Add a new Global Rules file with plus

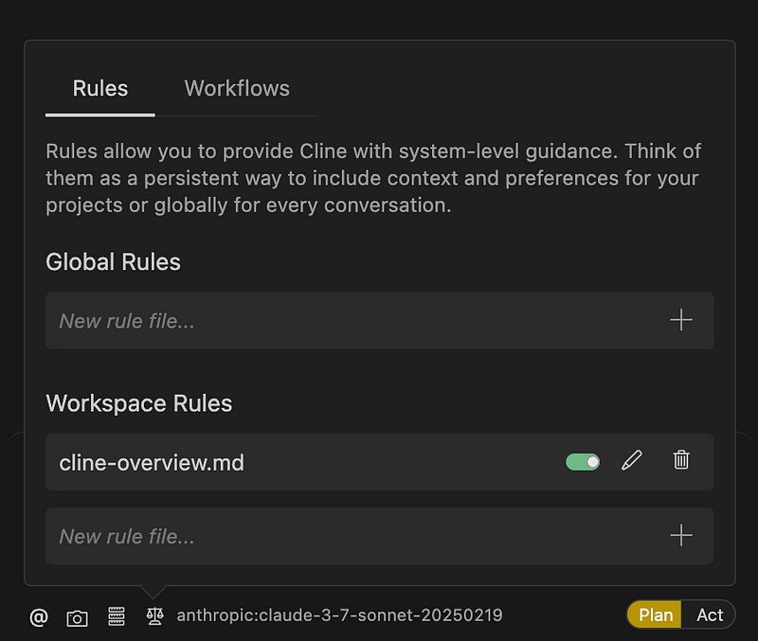pos(681,320)
